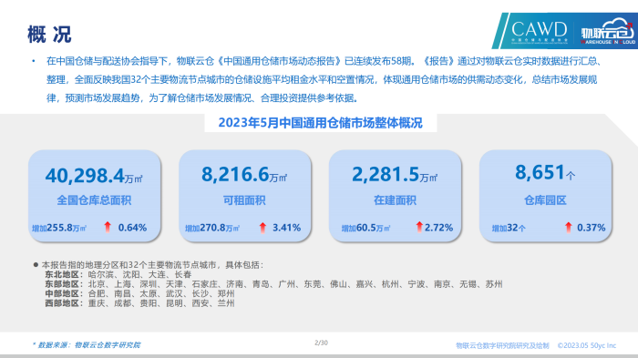Click the 概况 page title

click(49, 35)
